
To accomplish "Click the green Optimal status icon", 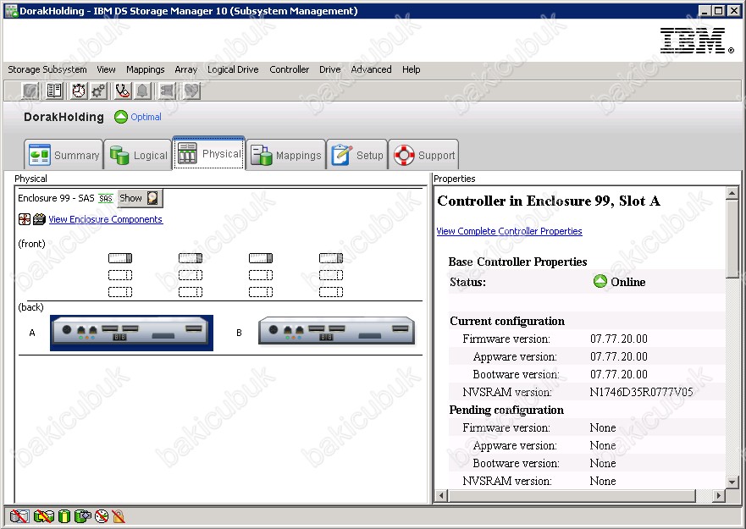I will pyautogui.click(x=121, y=117).
